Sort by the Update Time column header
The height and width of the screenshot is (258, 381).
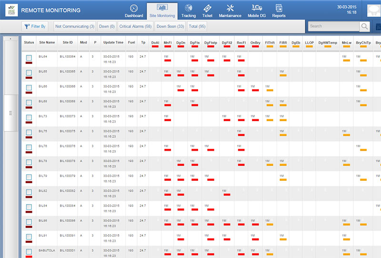113,42
